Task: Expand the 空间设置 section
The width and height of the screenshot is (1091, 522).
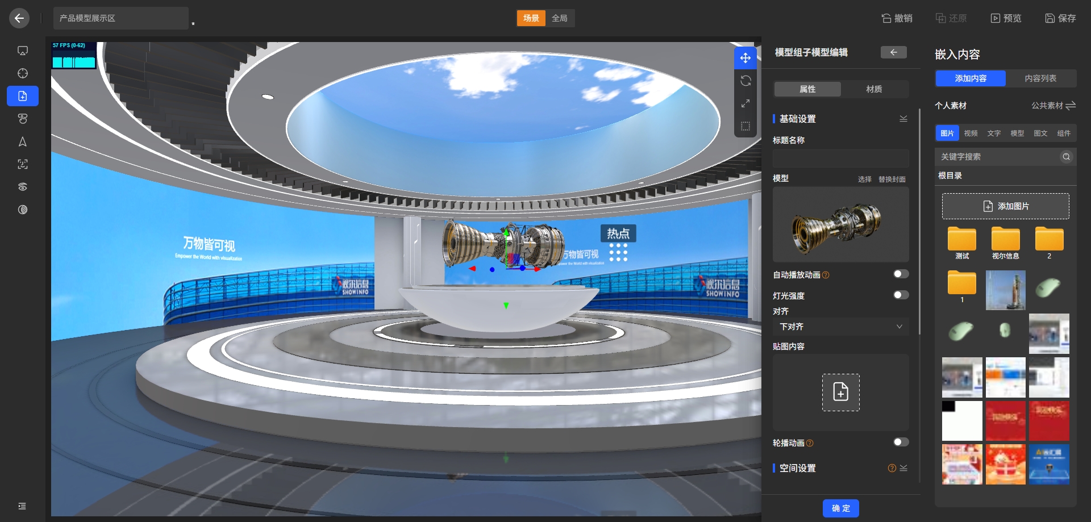Action: tap(903, 468)
